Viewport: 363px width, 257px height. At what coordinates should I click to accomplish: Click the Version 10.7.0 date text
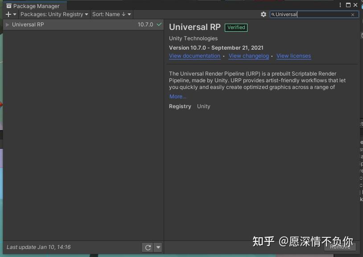(x=216, y=48)
